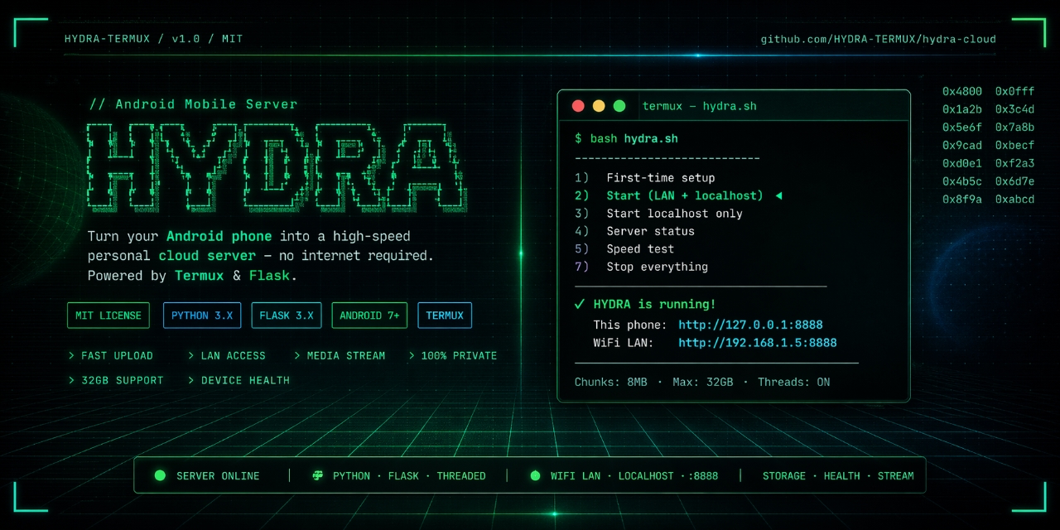Click the hex value 0x7a8b
The image size is (1060, 530).
[1014, 128]
